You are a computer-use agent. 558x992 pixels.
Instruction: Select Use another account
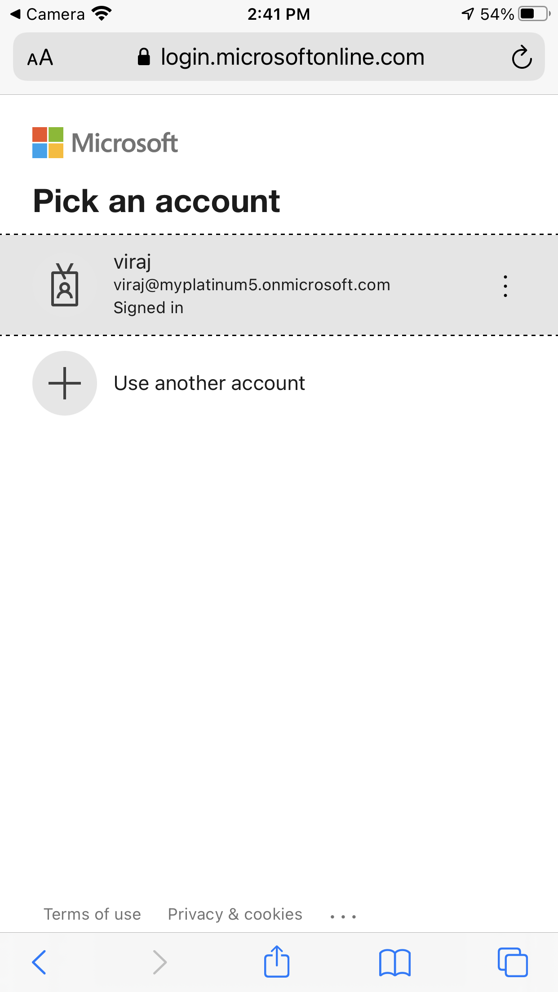(209, 383)
